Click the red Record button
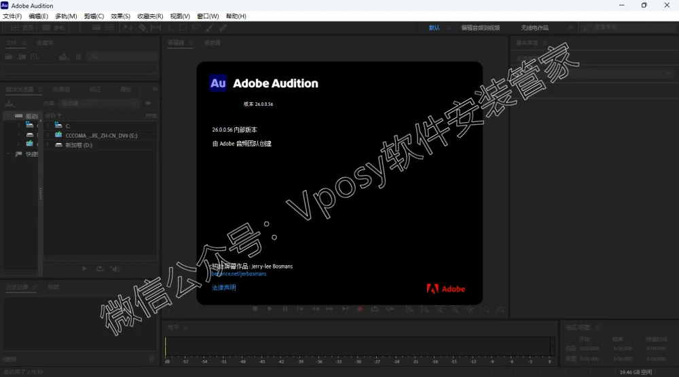 (359, 309)
